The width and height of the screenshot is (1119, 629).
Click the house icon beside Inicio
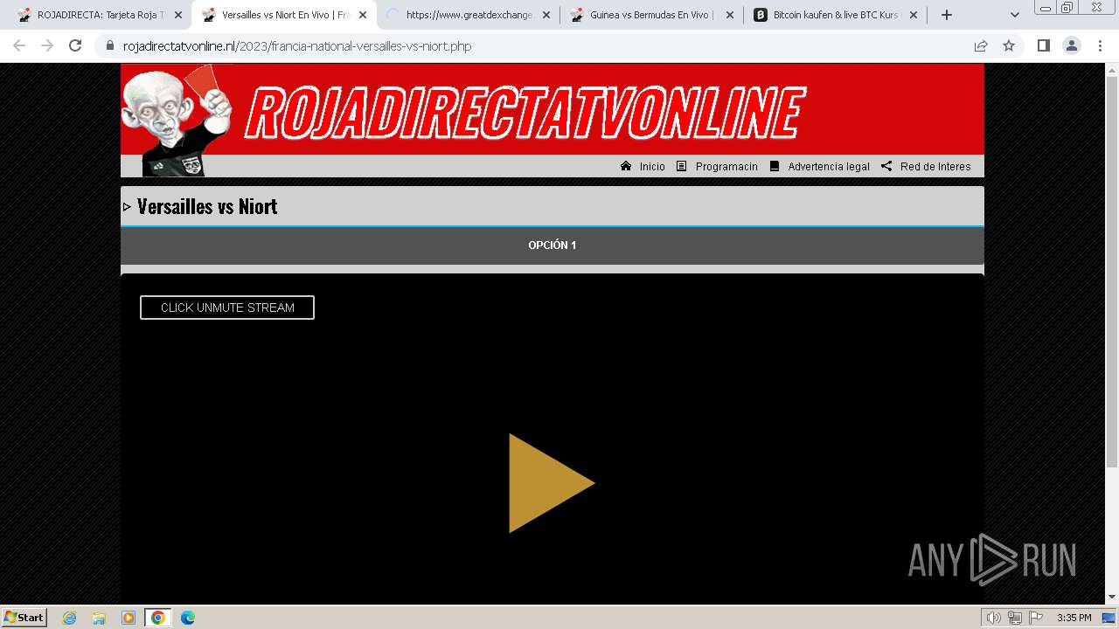[x=626, y=166]
